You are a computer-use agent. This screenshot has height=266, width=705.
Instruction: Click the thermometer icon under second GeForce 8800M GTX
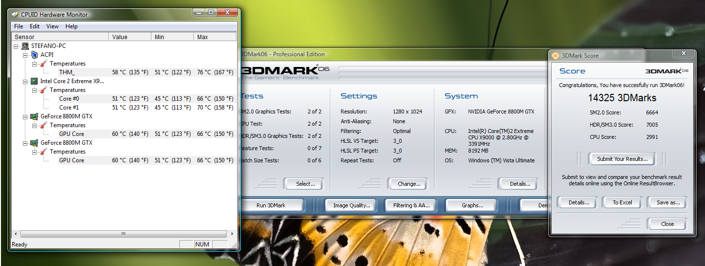[x=43, y=152]
